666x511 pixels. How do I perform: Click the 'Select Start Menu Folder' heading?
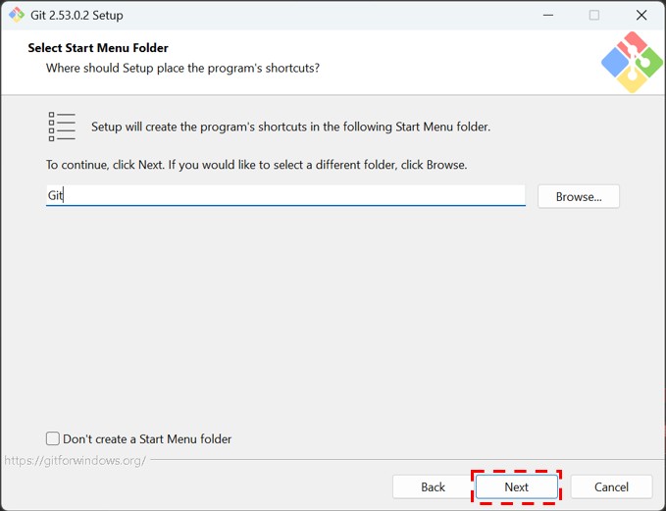[98, 48]
